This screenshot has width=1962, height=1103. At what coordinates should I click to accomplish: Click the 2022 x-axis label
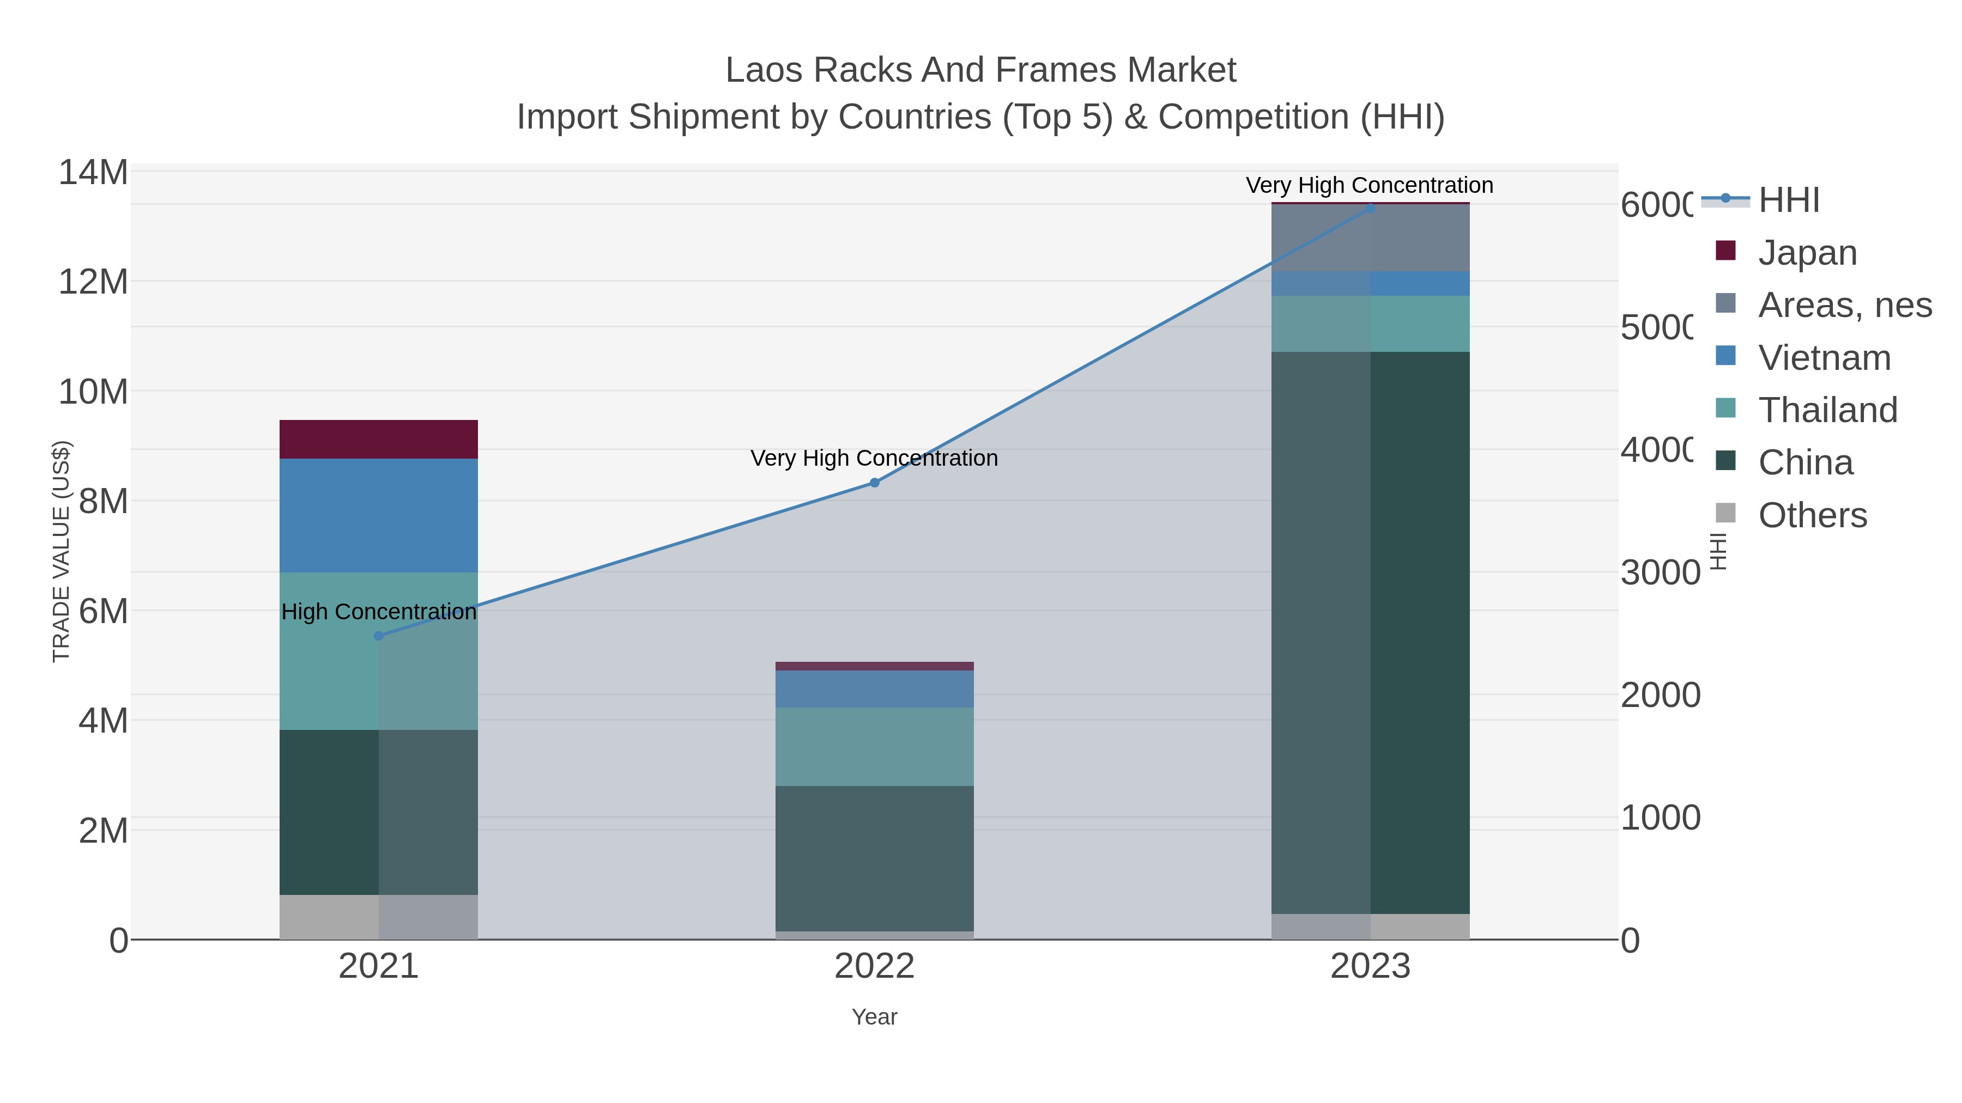[x=874, y=966]
